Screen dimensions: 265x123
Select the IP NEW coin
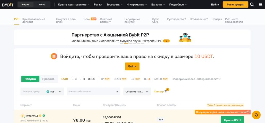[x=106, y=79]
